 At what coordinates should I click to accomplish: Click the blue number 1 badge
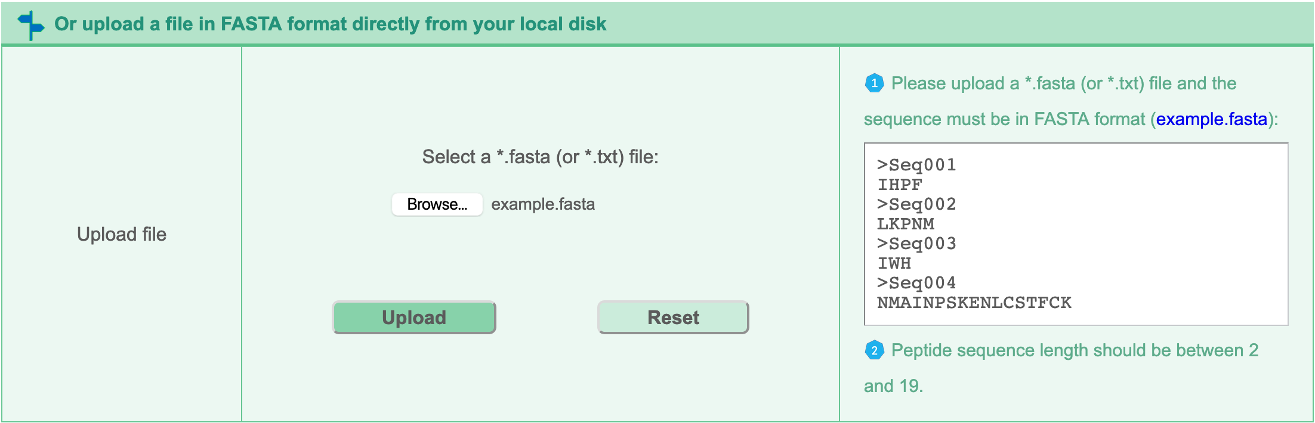pos(874,83)
